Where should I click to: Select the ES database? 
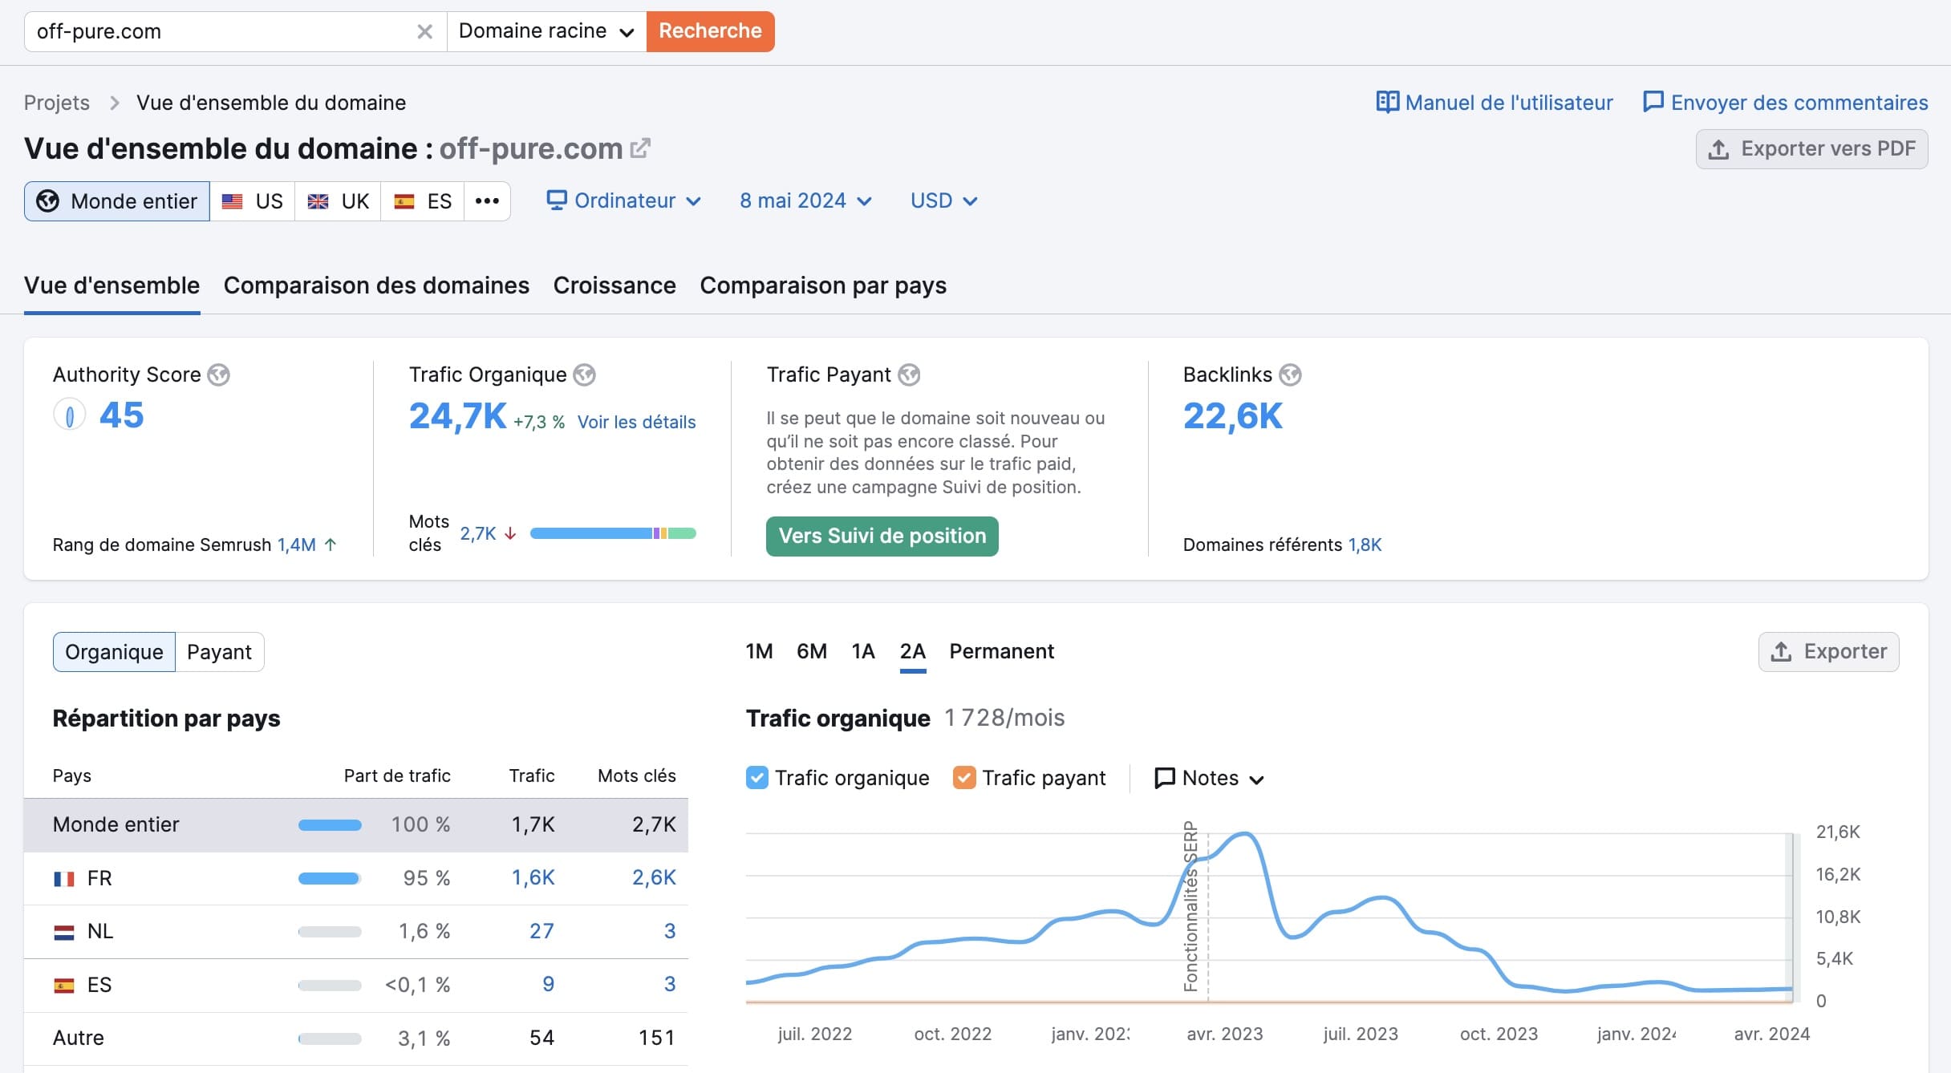tap(423, 201)
